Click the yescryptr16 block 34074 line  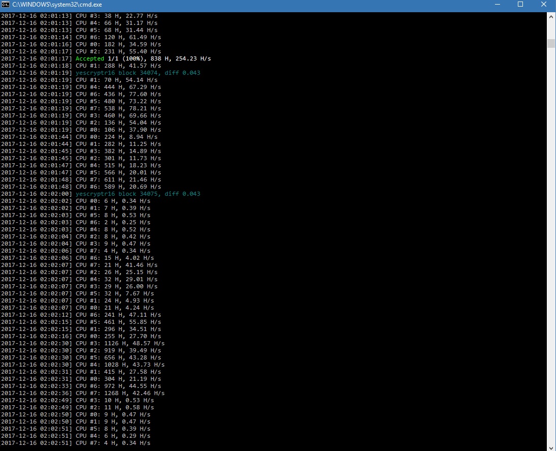[138, 73]
